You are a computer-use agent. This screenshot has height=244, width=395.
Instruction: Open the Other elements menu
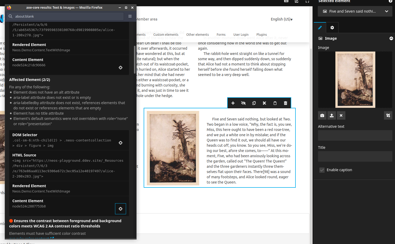(x=197, y=35)
